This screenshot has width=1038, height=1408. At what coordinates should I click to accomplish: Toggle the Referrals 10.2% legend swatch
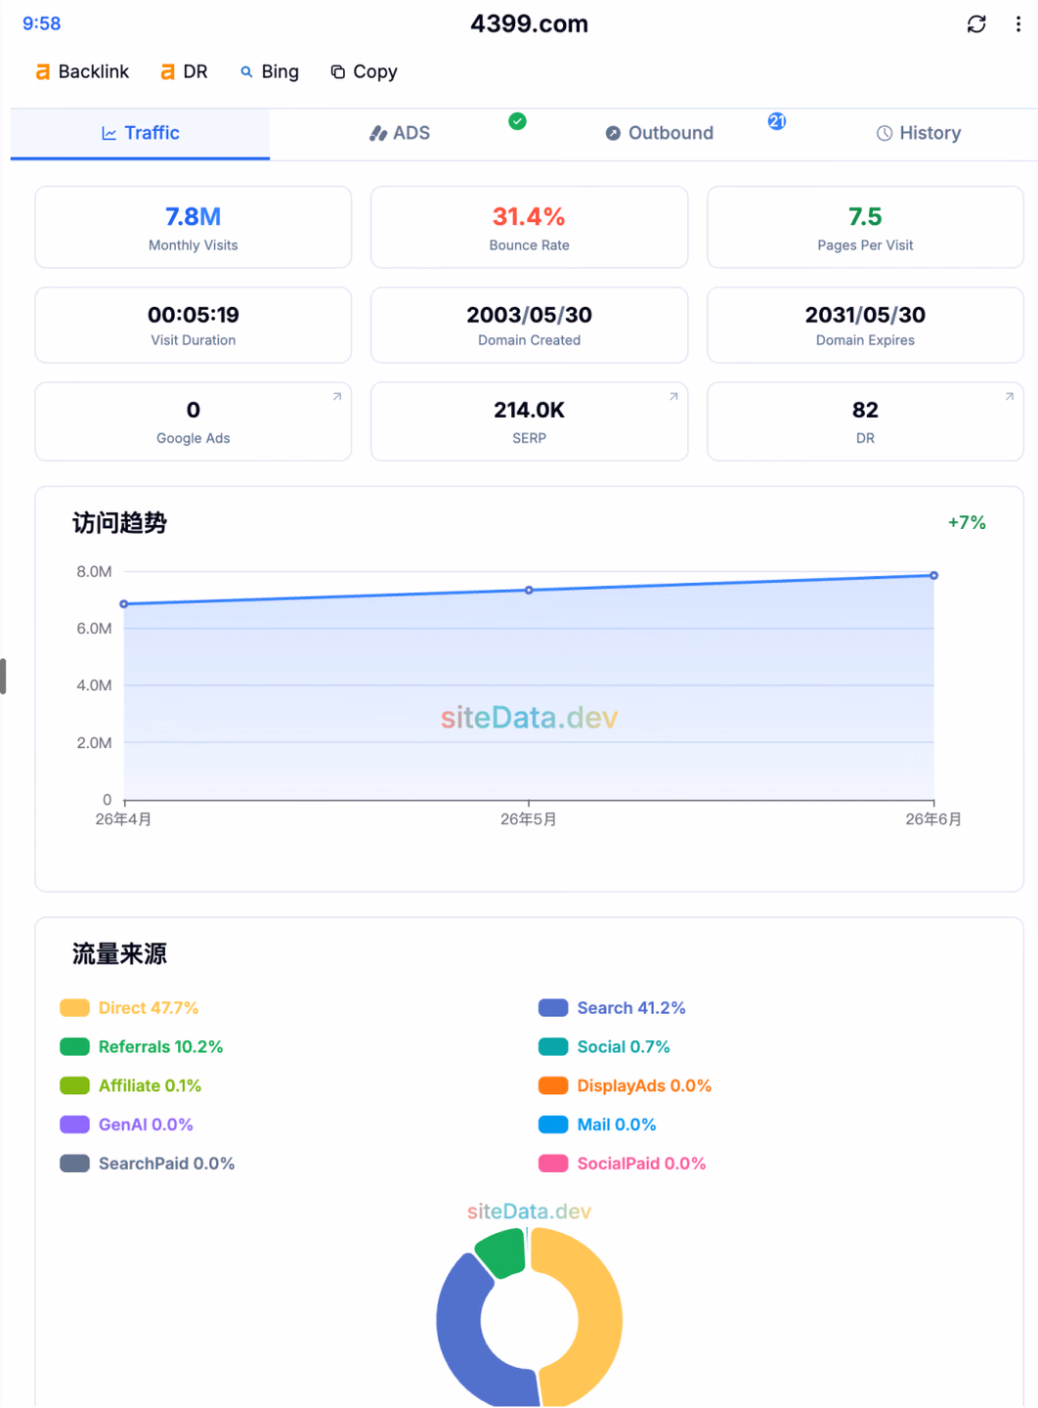74,1047
